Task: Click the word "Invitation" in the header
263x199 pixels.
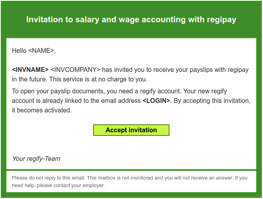Action: (x=44, y=19)
